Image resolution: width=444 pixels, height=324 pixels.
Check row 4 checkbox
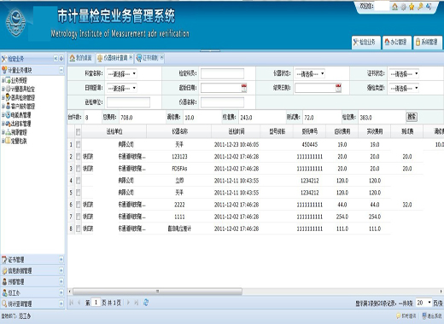click(78, 181)
